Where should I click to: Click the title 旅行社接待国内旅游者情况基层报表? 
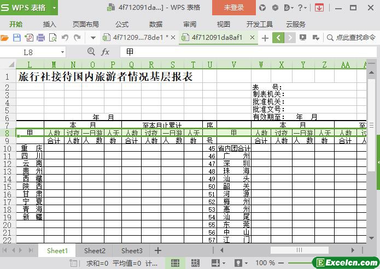106,76
